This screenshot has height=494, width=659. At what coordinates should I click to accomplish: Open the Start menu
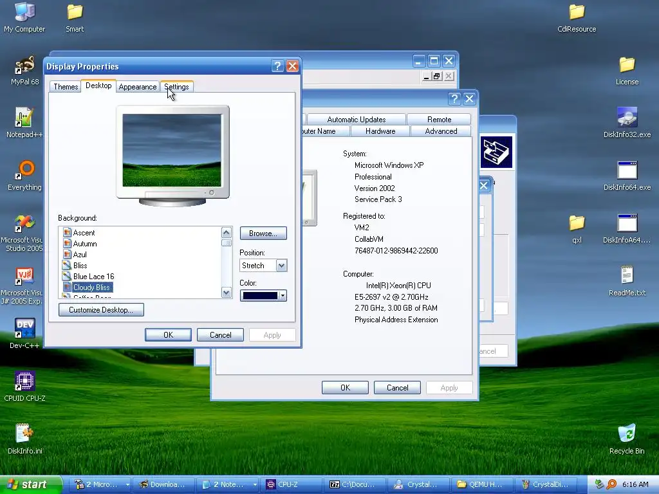(31, 484)
